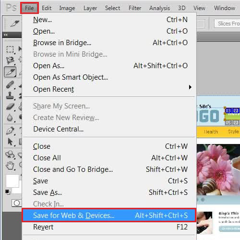
Task: Open the View menu
Action: [x=199, y=8]
